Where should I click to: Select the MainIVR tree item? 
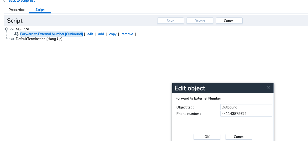(x=23, y=30)
